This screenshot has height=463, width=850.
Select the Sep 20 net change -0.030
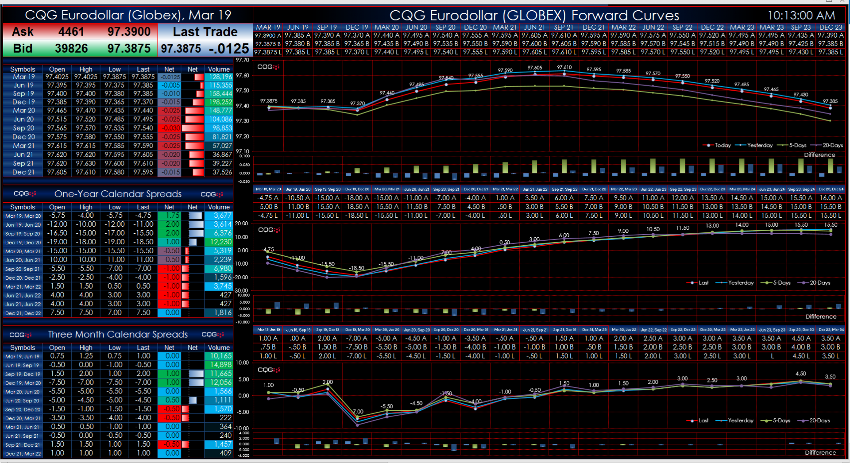(x=170, y=128)
